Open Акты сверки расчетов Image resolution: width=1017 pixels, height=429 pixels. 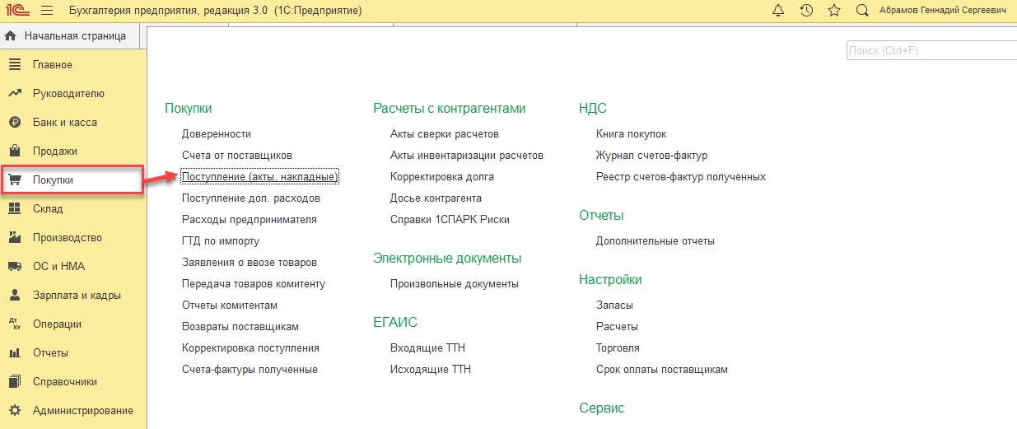coord(445,133)
